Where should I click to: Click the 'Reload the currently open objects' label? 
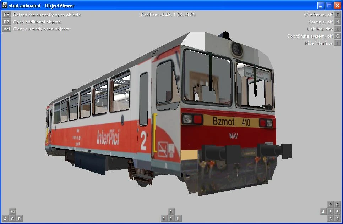[47, 15]
